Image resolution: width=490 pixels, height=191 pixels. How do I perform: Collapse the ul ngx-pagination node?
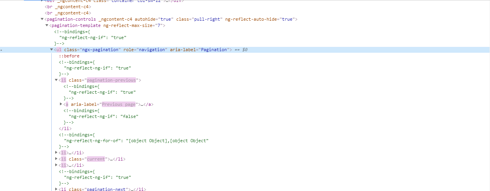[51, 50]
